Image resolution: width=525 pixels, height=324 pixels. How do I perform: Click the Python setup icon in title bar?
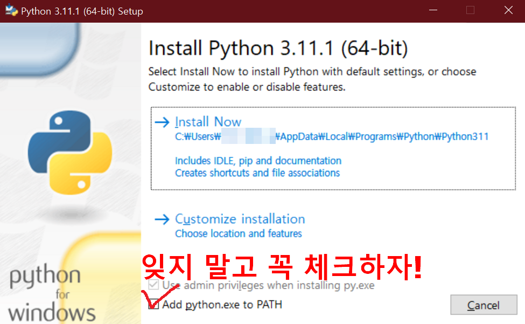tap(11, 11)
